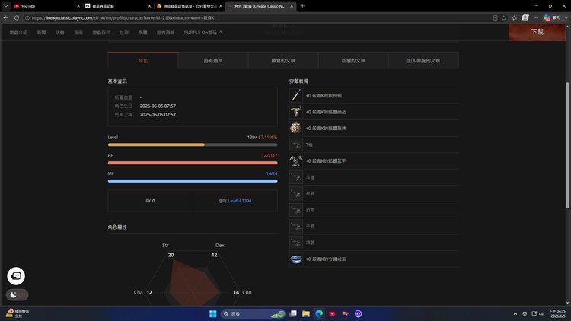Click the skull armor equipment icon
The width and height of the screenshot is (571, 321).
(295, 160)
